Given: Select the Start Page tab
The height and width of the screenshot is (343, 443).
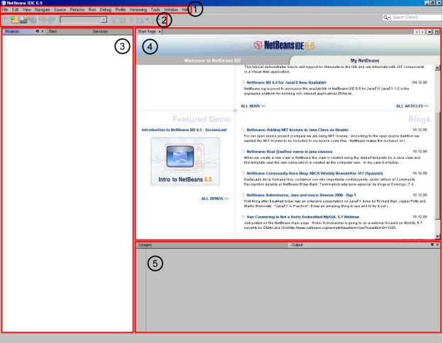Looking at the screenshot, I should tap(147, 32).
